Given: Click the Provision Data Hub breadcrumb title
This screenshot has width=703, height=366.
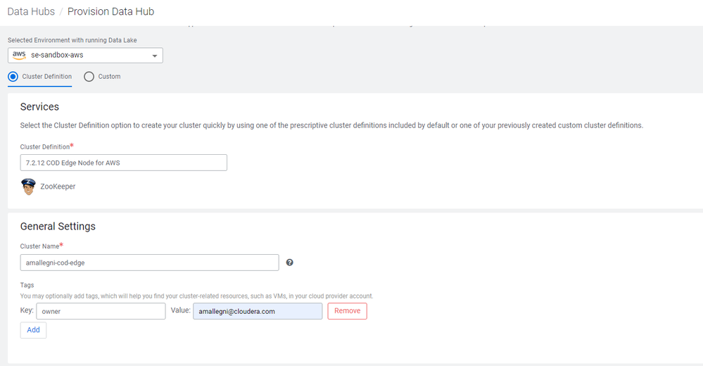Looking at the screenshot, I should point(110,12).
